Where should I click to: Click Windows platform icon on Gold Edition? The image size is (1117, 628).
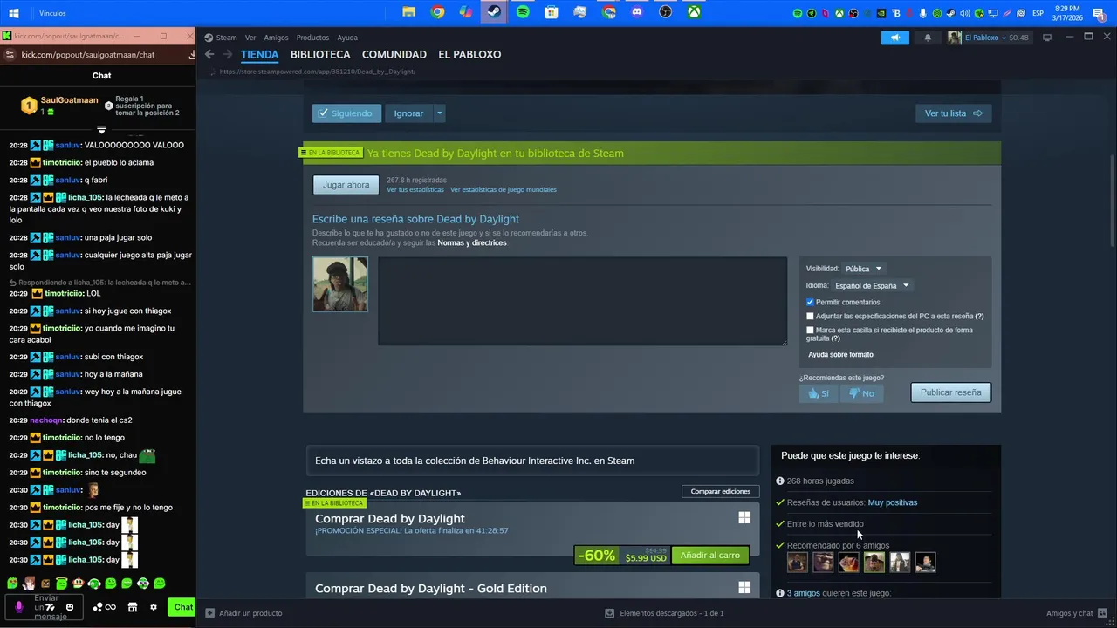pos(744,588)
